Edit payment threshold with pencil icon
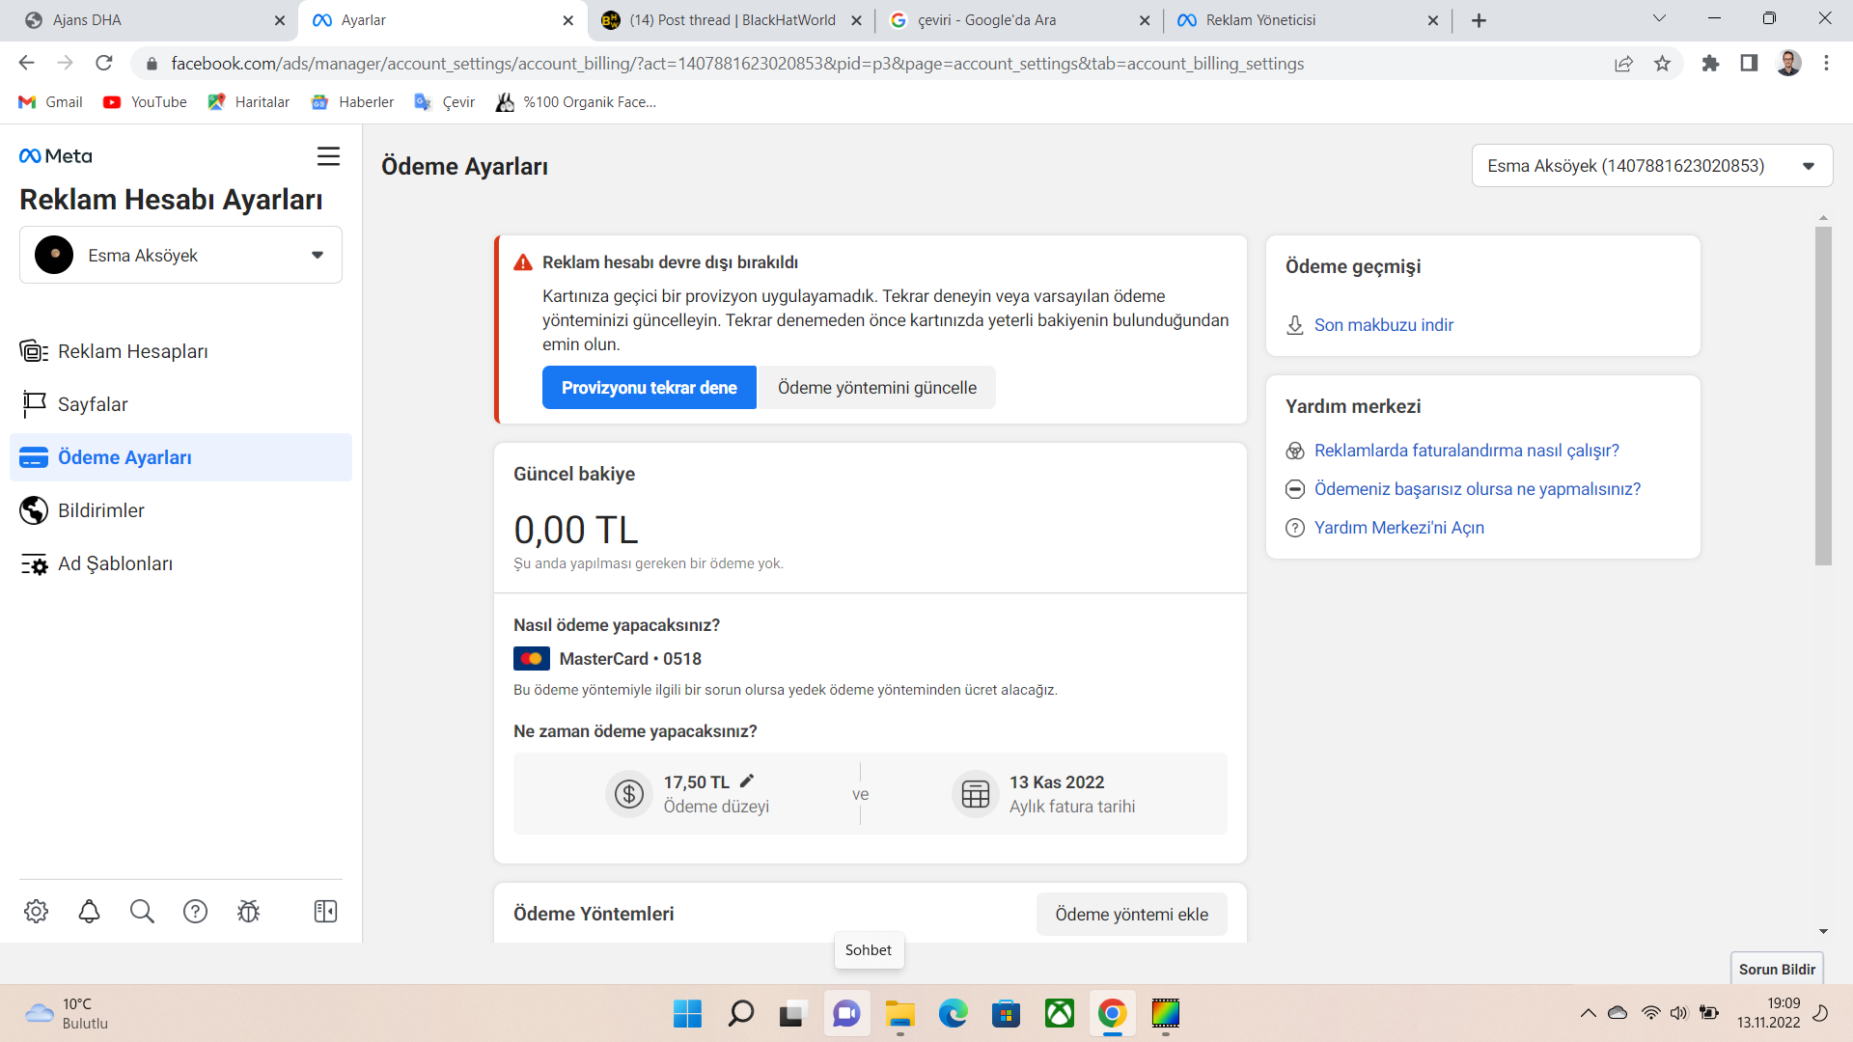1853x1042 pixels. pos(747,781)
